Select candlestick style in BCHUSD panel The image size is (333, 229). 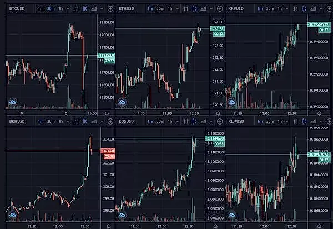(85, 121)
